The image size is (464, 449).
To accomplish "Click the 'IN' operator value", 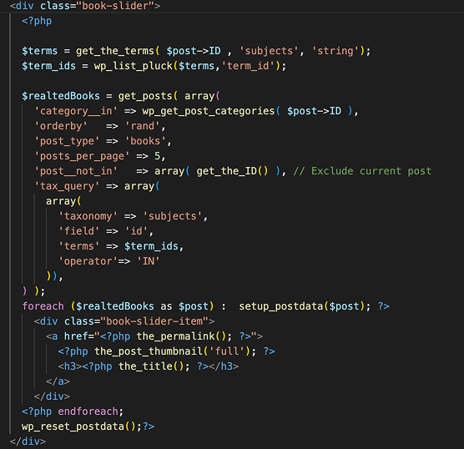I will pyautogui.click(x=149, y=262).
